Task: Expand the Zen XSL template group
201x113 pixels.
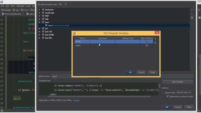Action: point(40,38)
